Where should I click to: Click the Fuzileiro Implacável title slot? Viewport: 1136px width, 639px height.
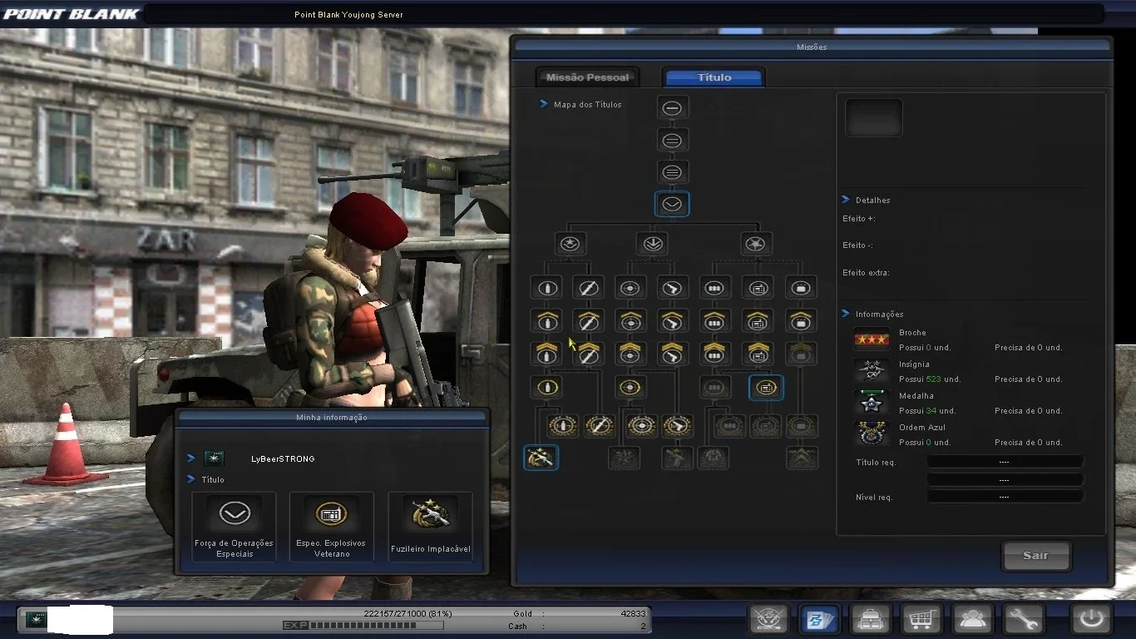click(x=430, y=527)
